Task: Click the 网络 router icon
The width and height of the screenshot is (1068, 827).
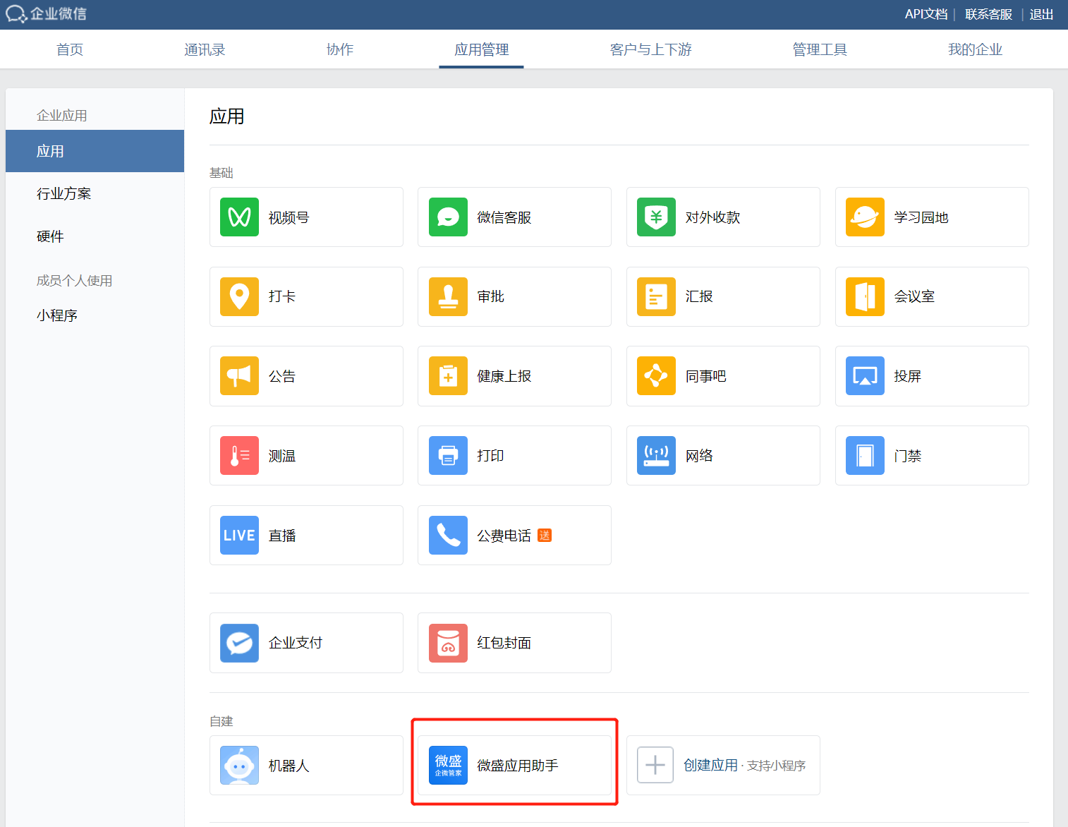Action: pos(656,455)
